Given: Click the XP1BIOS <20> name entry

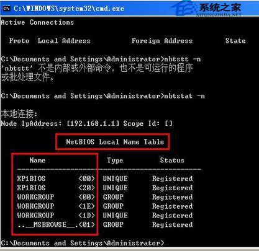Looking at the screenshot, I should click(x=56, y=188).
